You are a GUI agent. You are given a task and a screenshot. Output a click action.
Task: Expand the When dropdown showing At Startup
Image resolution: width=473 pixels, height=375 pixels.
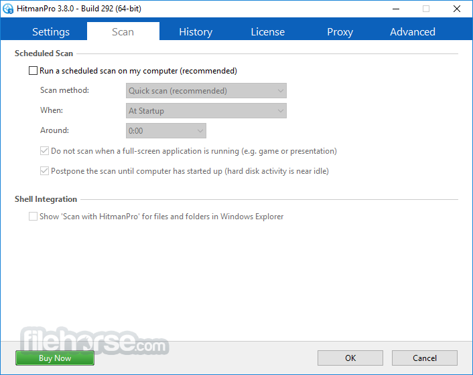pos(206,111)
